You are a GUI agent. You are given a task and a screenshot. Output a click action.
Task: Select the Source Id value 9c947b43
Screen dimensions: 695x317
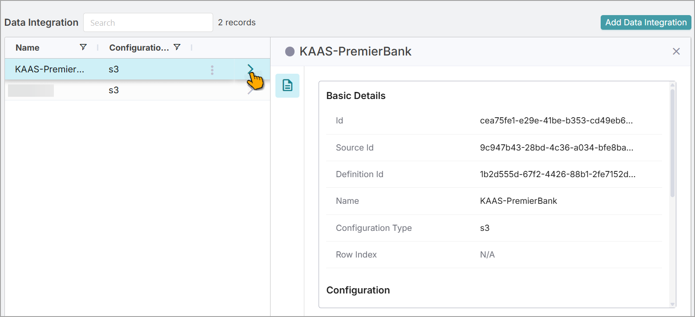click(x=557, y=148)
